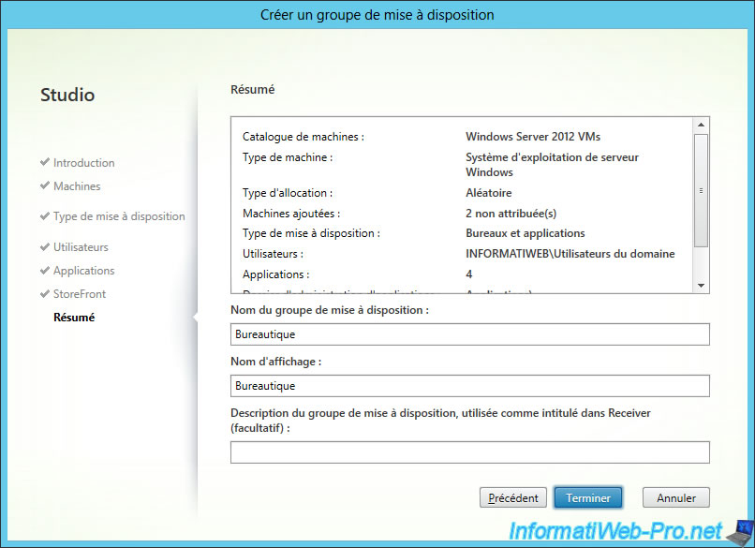Open the Introduction wizard step
755x548 pixels.
click(x=83, y=163)
